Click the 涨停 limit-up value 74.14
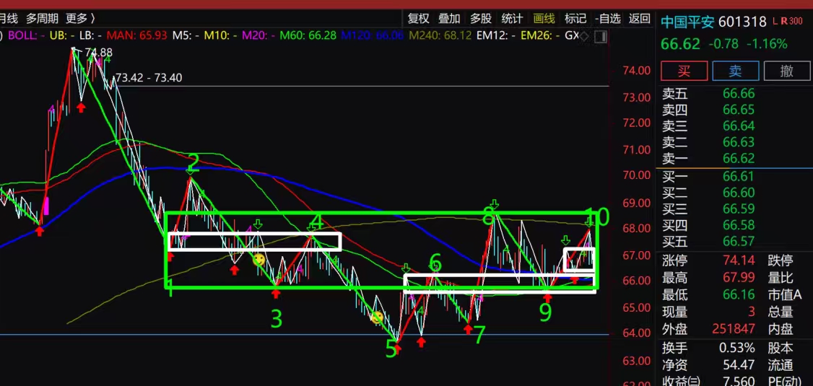This screenshot has width=813, height=386. (x=739, y=260)
